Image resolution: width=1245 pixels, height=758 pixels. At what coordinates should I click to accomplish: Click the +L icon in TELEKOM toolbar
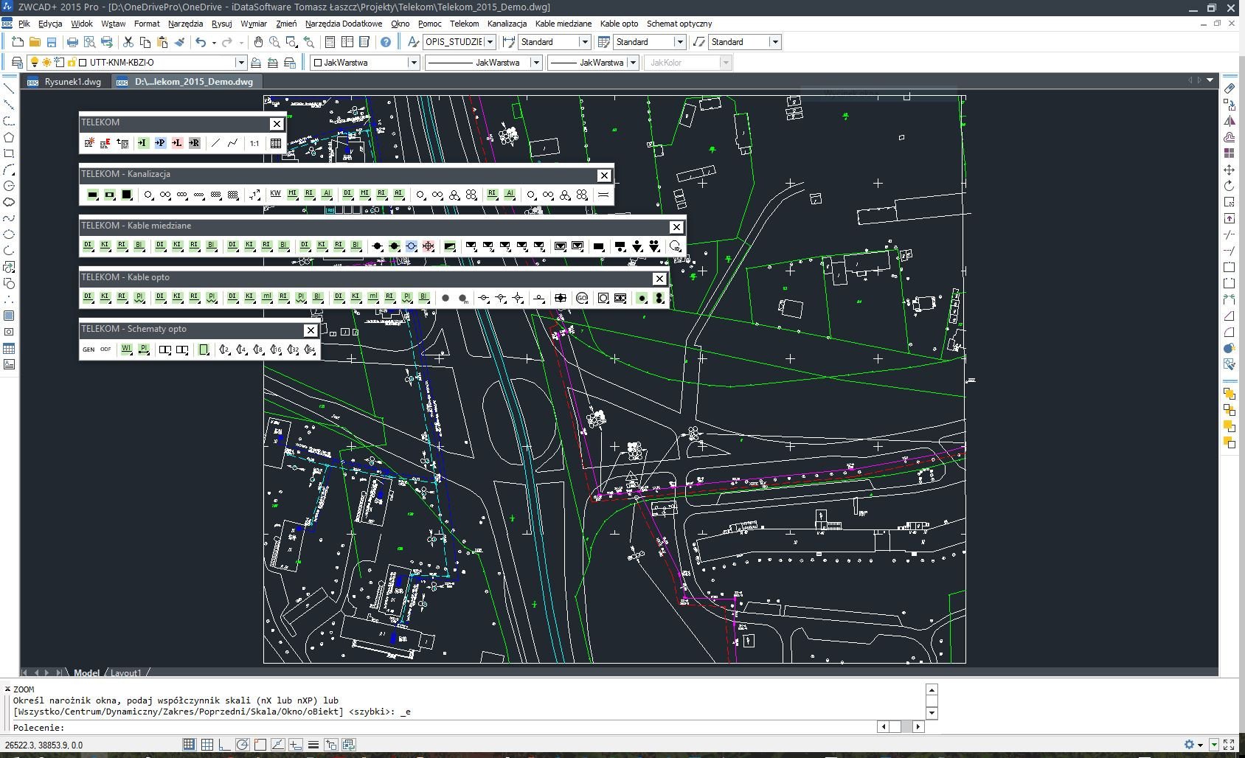click(177, 143)
